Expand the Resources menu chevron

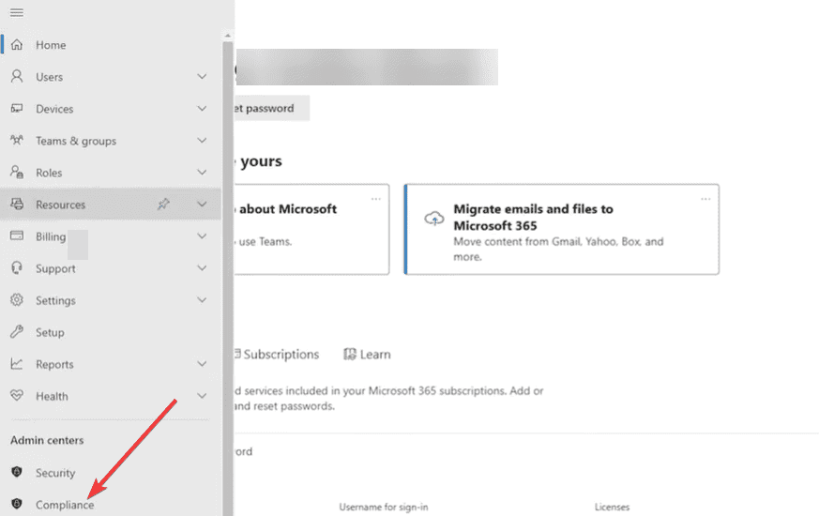click(202, 205)
